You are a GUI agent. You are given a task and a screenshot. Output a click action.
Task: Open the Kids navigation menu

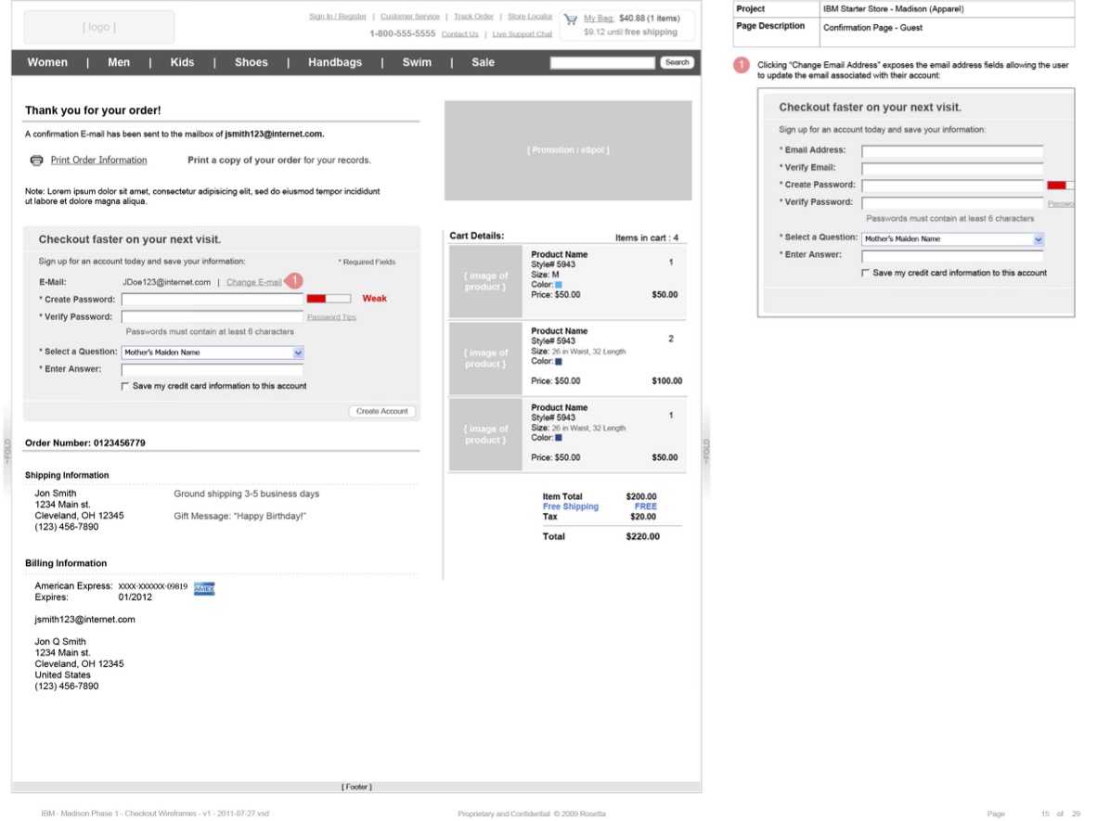pyautogui.click(x=182, y=62)
